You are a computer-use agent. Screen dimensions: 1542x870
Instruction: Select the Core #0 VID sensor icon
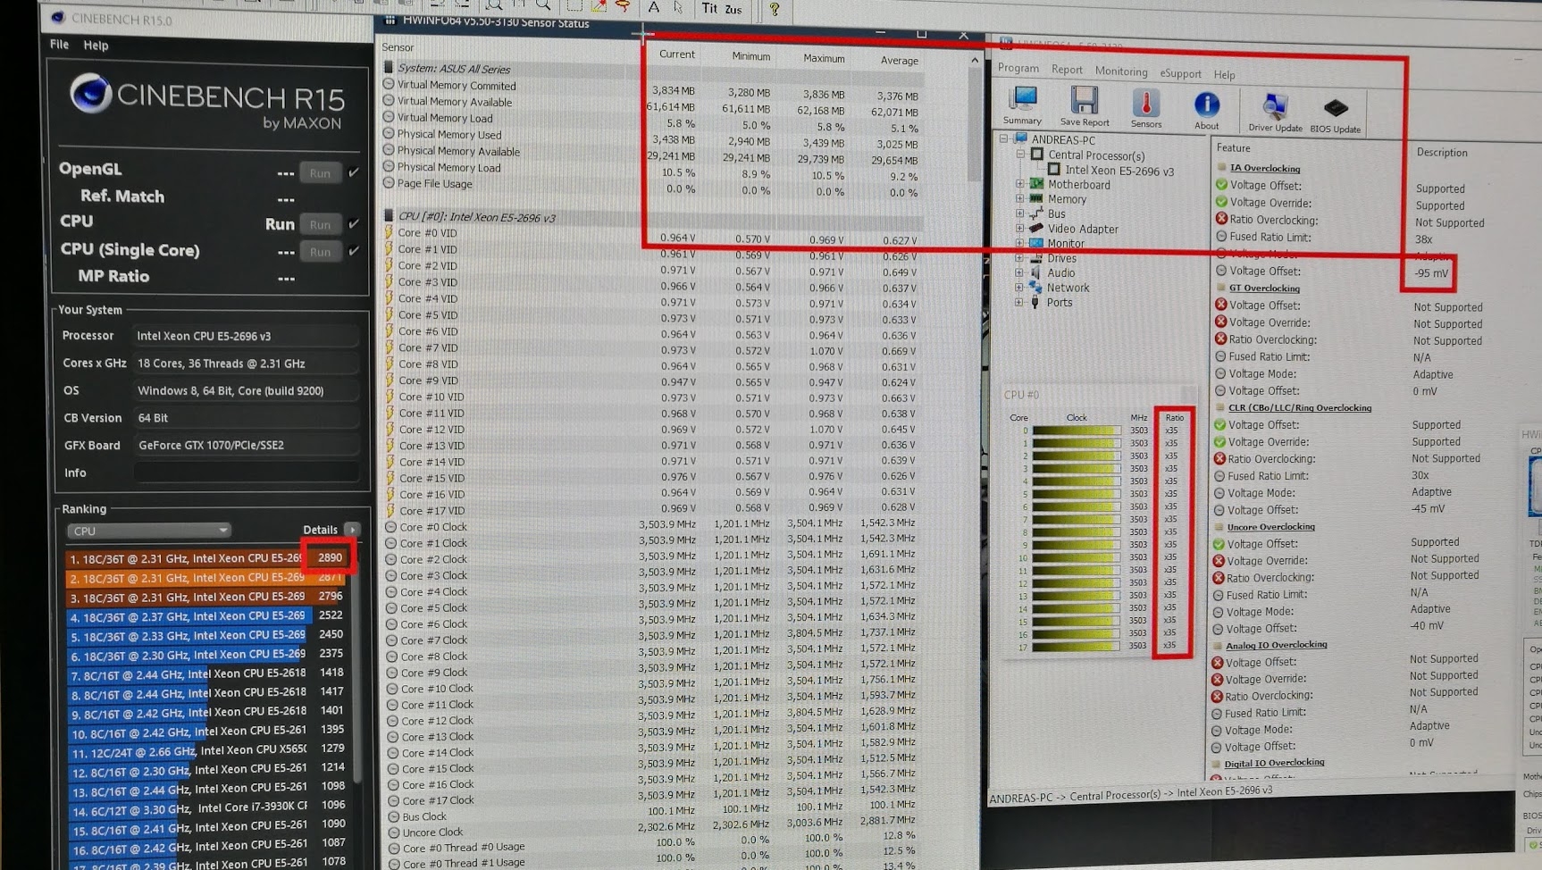click(x=390, y=232)
